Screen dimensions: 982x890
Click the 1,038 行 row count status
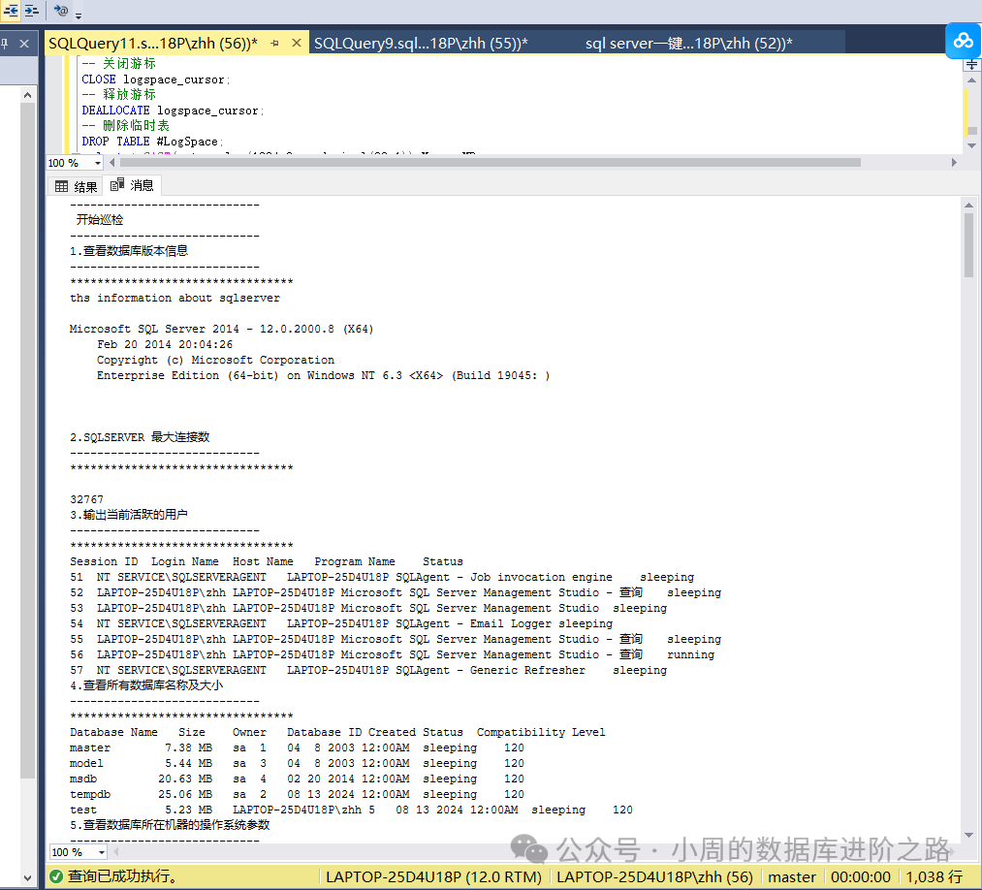click(934, 876)
